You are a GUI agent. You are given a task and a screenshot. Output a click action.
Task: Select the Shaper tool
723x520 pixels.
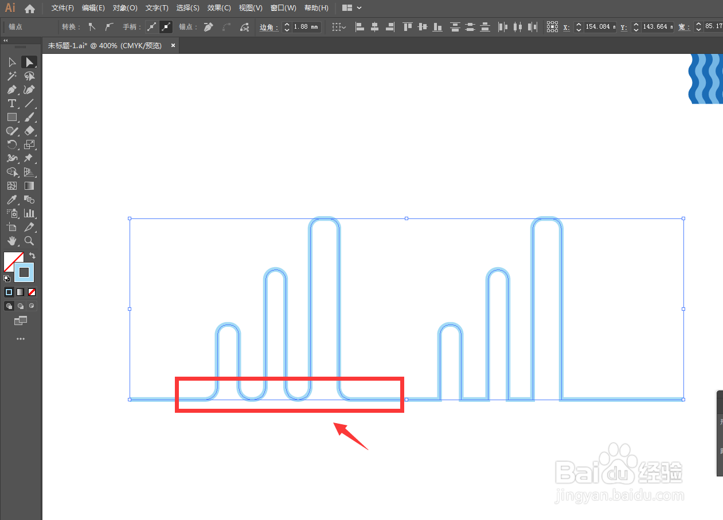(12, 131)
